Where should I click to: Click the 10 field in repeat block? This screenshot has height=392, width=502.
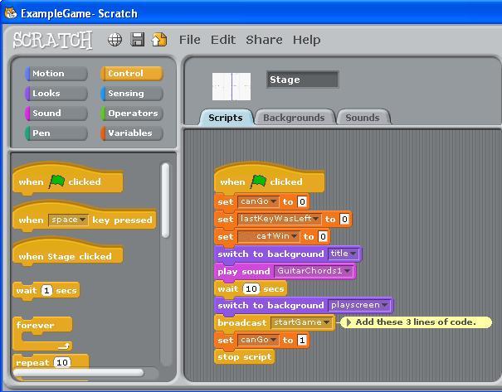click(61, 362)
